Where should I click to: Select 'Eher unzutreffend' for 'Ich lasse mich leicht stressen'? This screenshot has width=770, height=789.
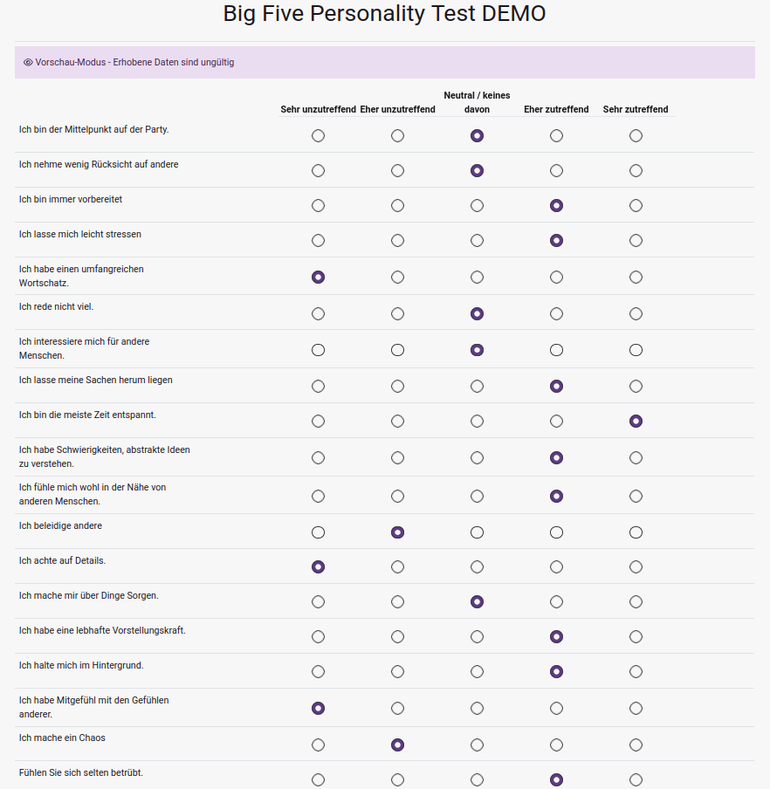[x=397, y=241]
